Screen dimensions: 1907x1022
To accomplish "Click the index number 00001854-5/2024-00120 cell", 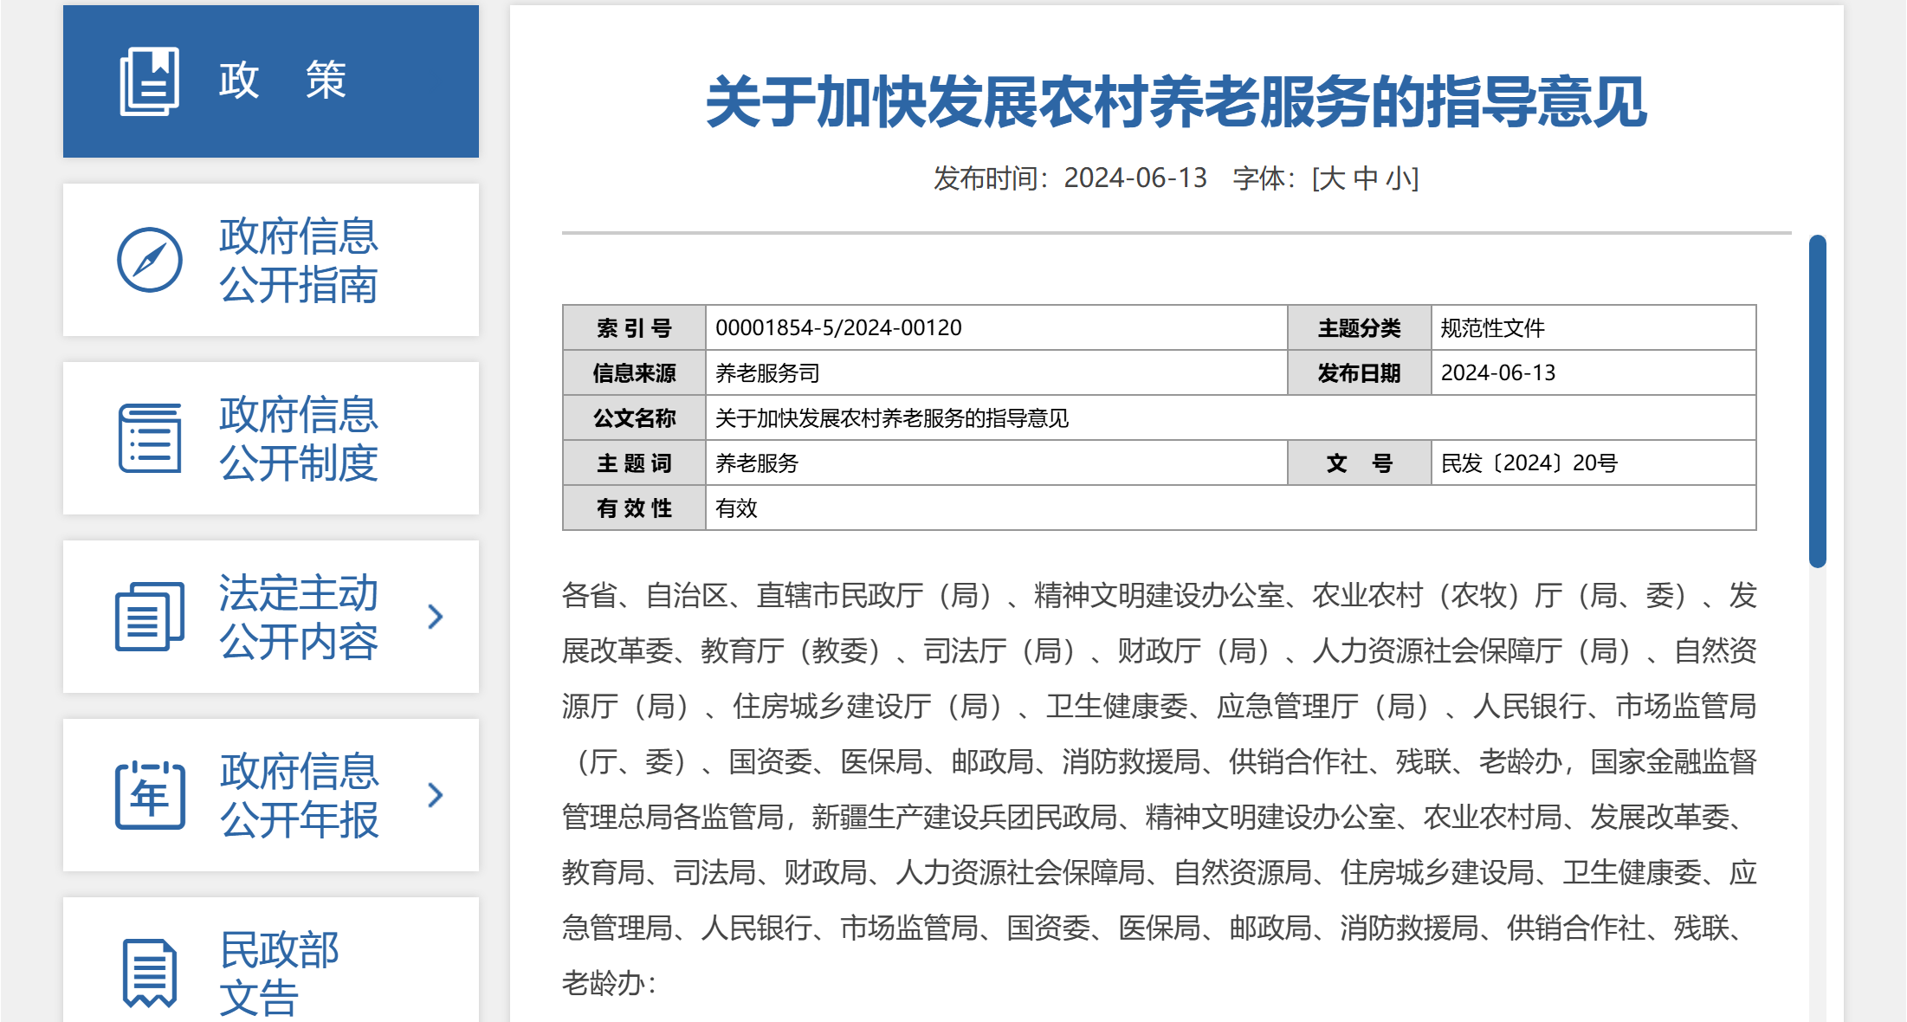I will pos(996,327).
